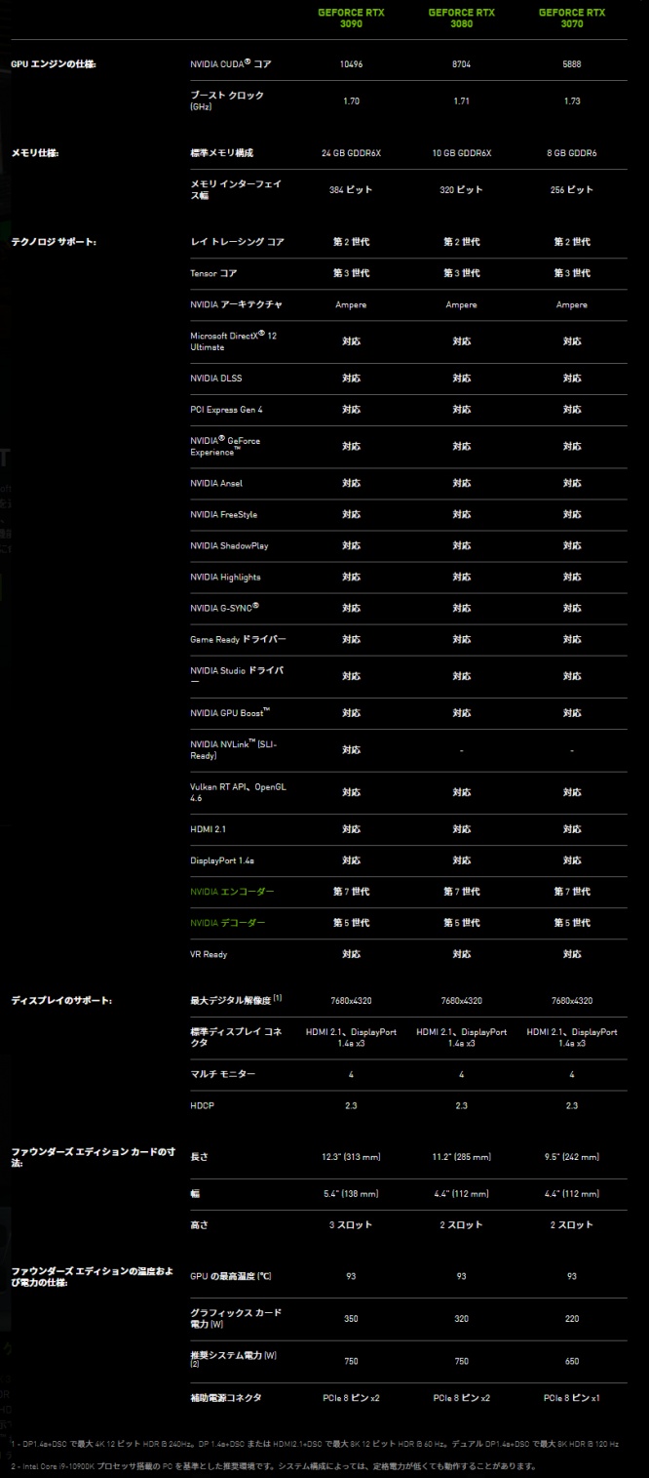The image size is (649, 1478).
Task: Click the Microsoft DirectX 12 Ultimate label
Action: click(233, 340)
